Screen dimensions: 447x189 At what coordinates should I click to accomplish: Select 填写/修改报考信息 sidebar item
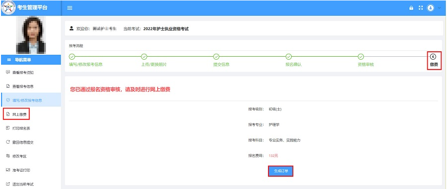31,100
